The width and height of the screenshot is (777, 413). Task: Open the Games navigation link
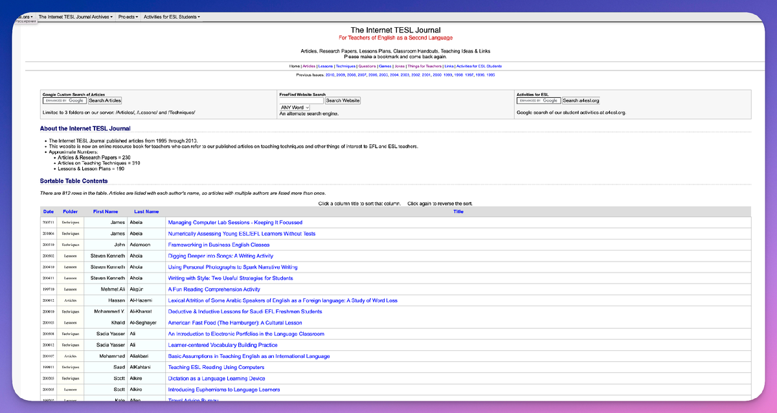point(385,66)
